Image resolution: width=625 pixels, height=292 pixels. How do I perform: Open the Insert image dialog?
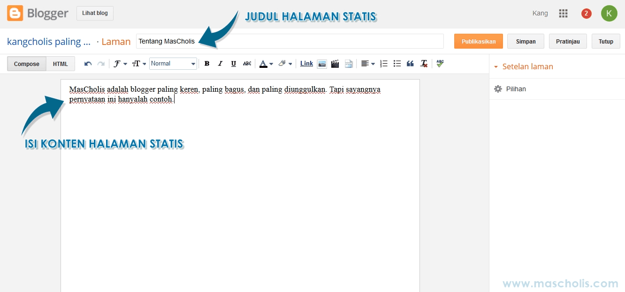pos(322,63)
